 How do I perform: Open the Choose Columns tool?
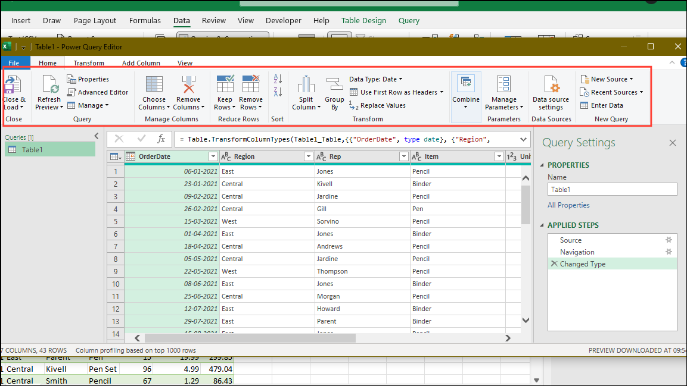pos(154,92)
